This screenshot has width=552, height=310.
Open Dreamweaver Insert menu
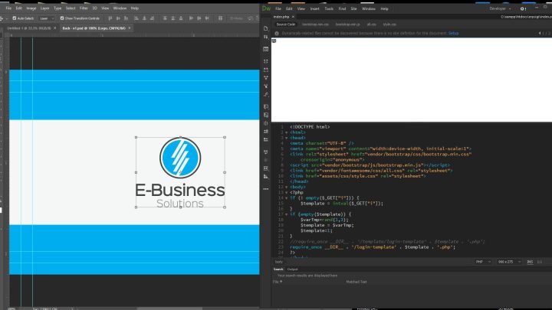click(x=314, y=8)
